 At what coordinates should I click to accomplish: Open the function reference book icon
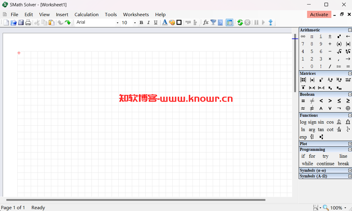tap(220, 22)
